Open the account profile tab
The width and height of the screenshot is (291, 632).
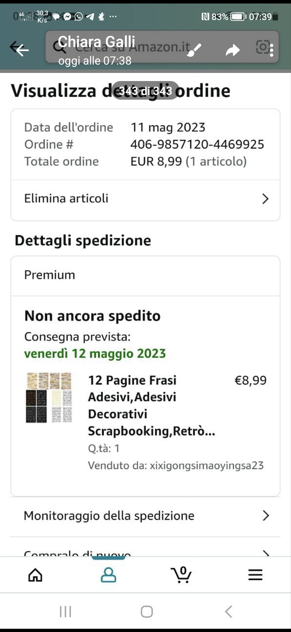(108, 574)
